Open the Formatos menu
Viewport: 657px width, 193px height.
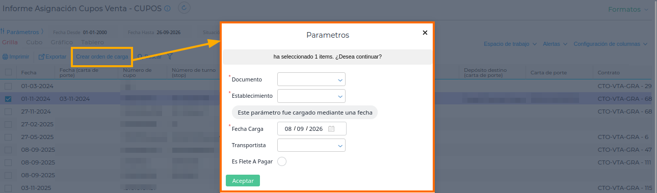[628, 9]
